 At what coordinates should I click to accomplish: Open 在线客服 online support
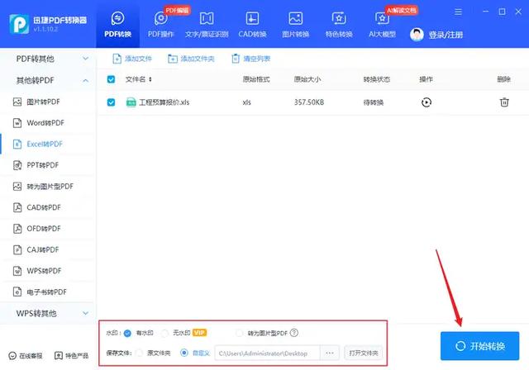click(26, 355)
